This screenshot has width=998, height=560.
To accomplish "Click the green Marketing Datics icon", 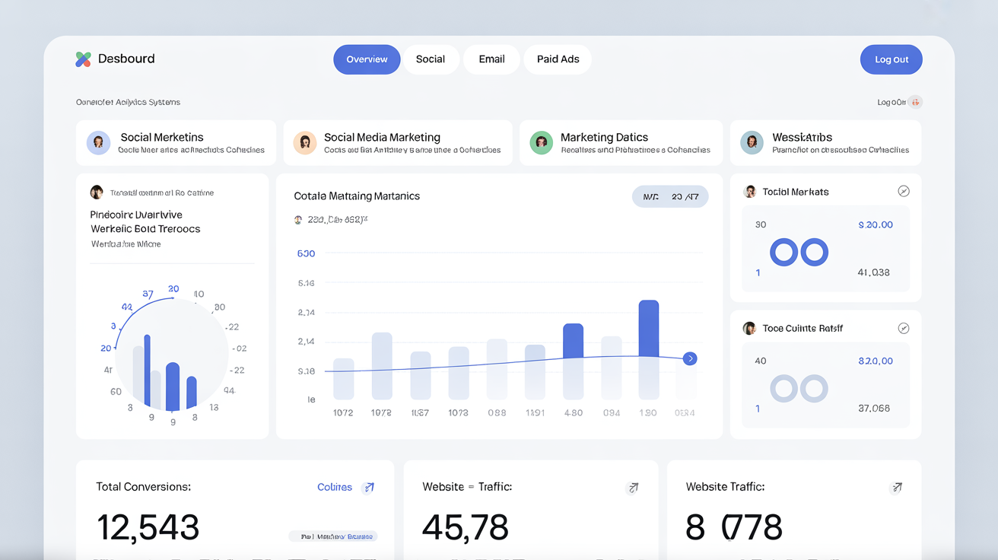I will click(541, 142).
